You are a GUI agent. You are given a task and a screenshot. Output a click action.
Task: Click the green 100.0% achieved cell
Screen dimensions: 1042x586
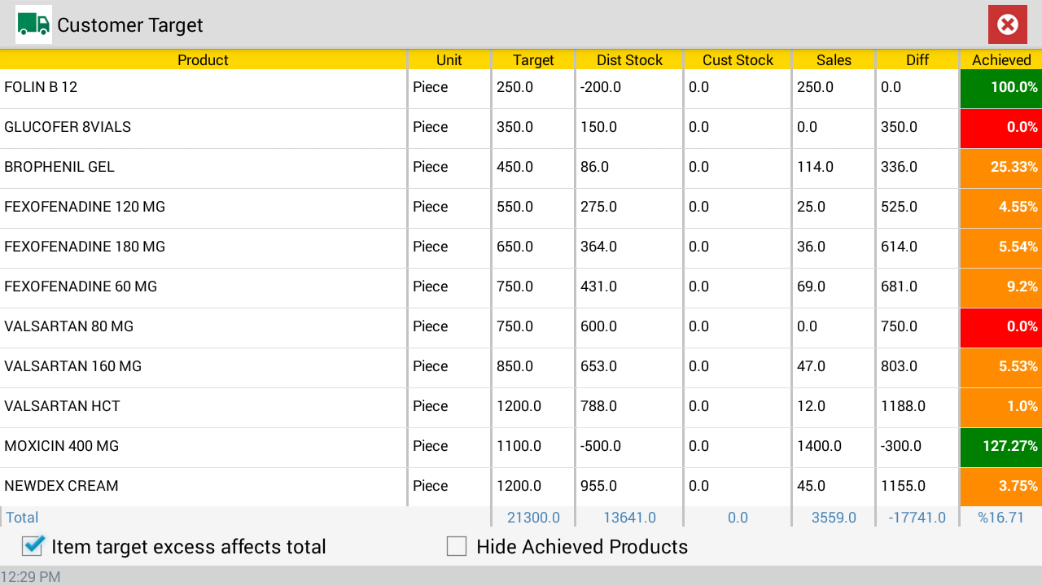point(1001,89)
